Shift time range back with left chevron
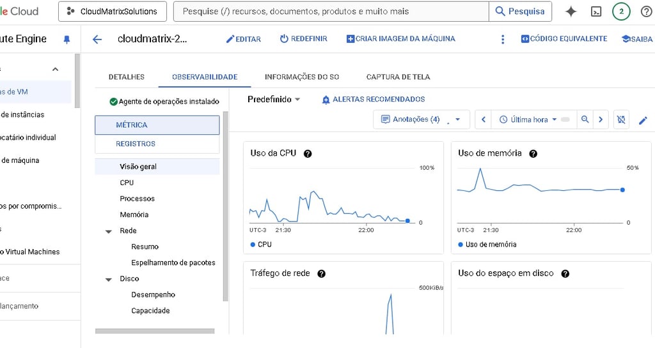This screenshot has height=348, width=655. (484, 119)
